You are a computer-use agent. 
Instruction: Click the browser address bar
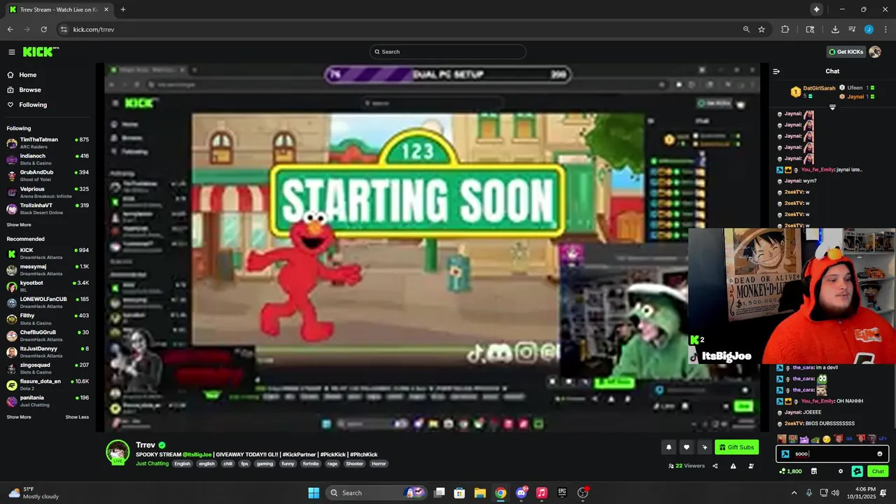click(399, 29)
